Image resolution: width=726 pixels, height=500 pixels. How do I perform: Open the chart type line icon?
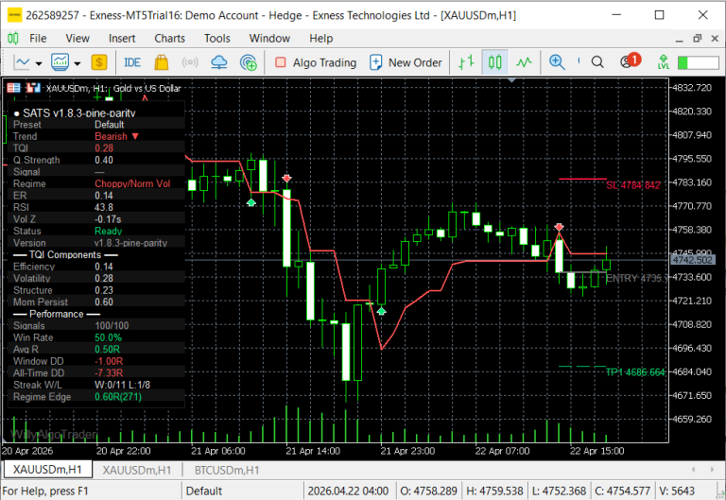22,62
